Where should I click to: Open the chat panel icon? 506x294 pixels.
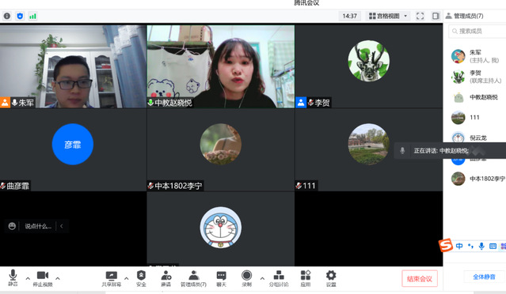coord(221,278)
